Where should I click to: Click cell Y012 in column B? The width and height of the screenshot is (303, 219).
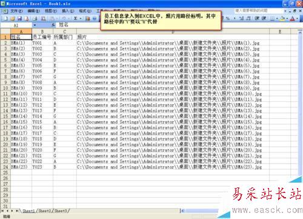click(x=42, y=105)
